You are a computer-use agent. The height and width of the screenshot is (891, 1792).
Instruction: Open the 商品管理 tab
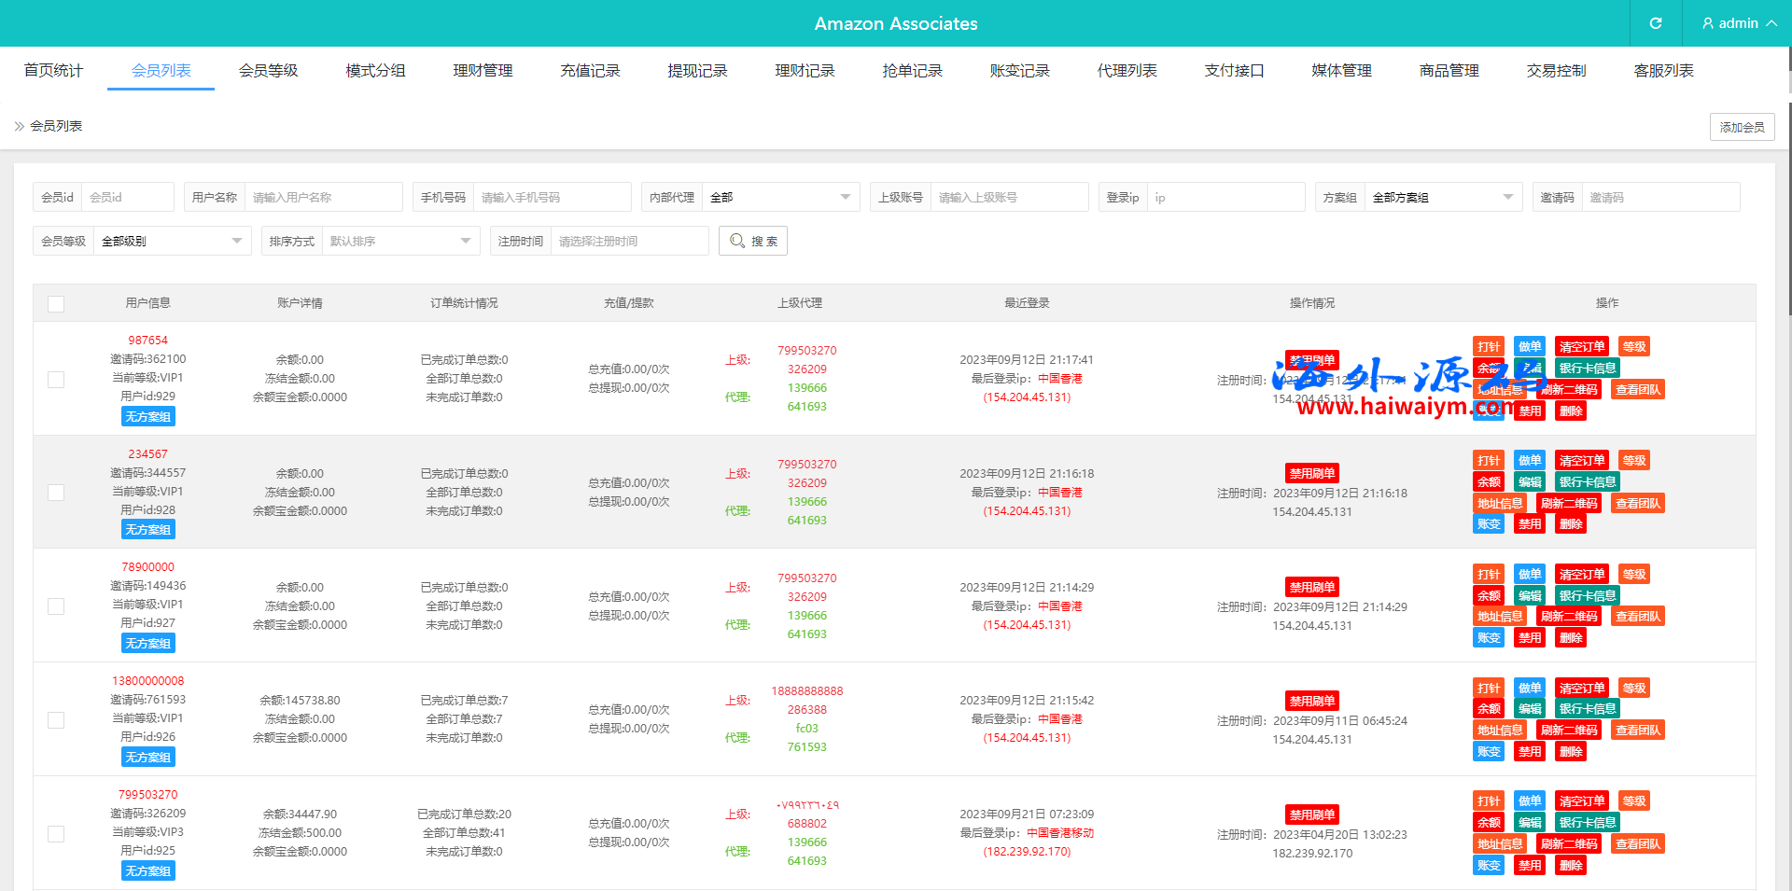(1449, 71)
